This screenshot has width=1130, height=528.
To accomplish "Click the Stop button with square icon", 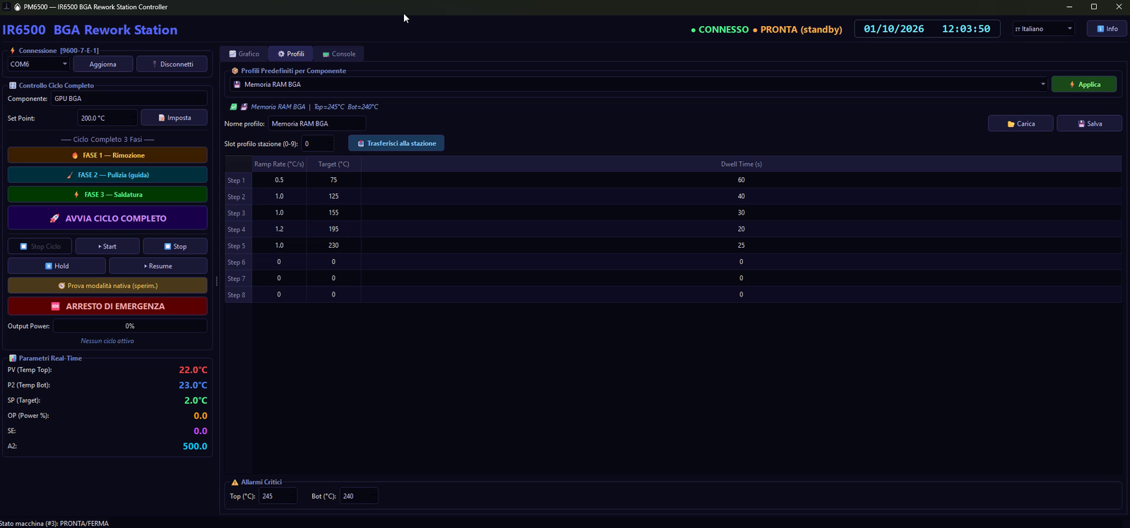I will point(175,246).
